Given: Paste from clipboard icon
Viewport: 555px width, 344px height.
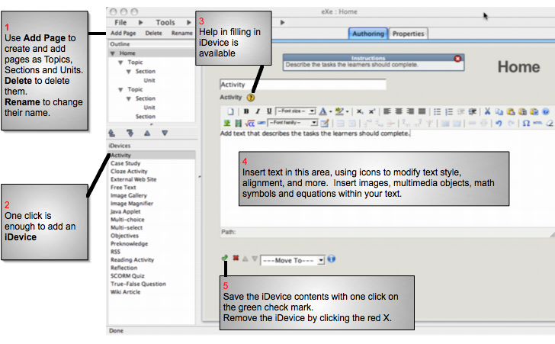Looking at the screenshot, I should [511, 111].
